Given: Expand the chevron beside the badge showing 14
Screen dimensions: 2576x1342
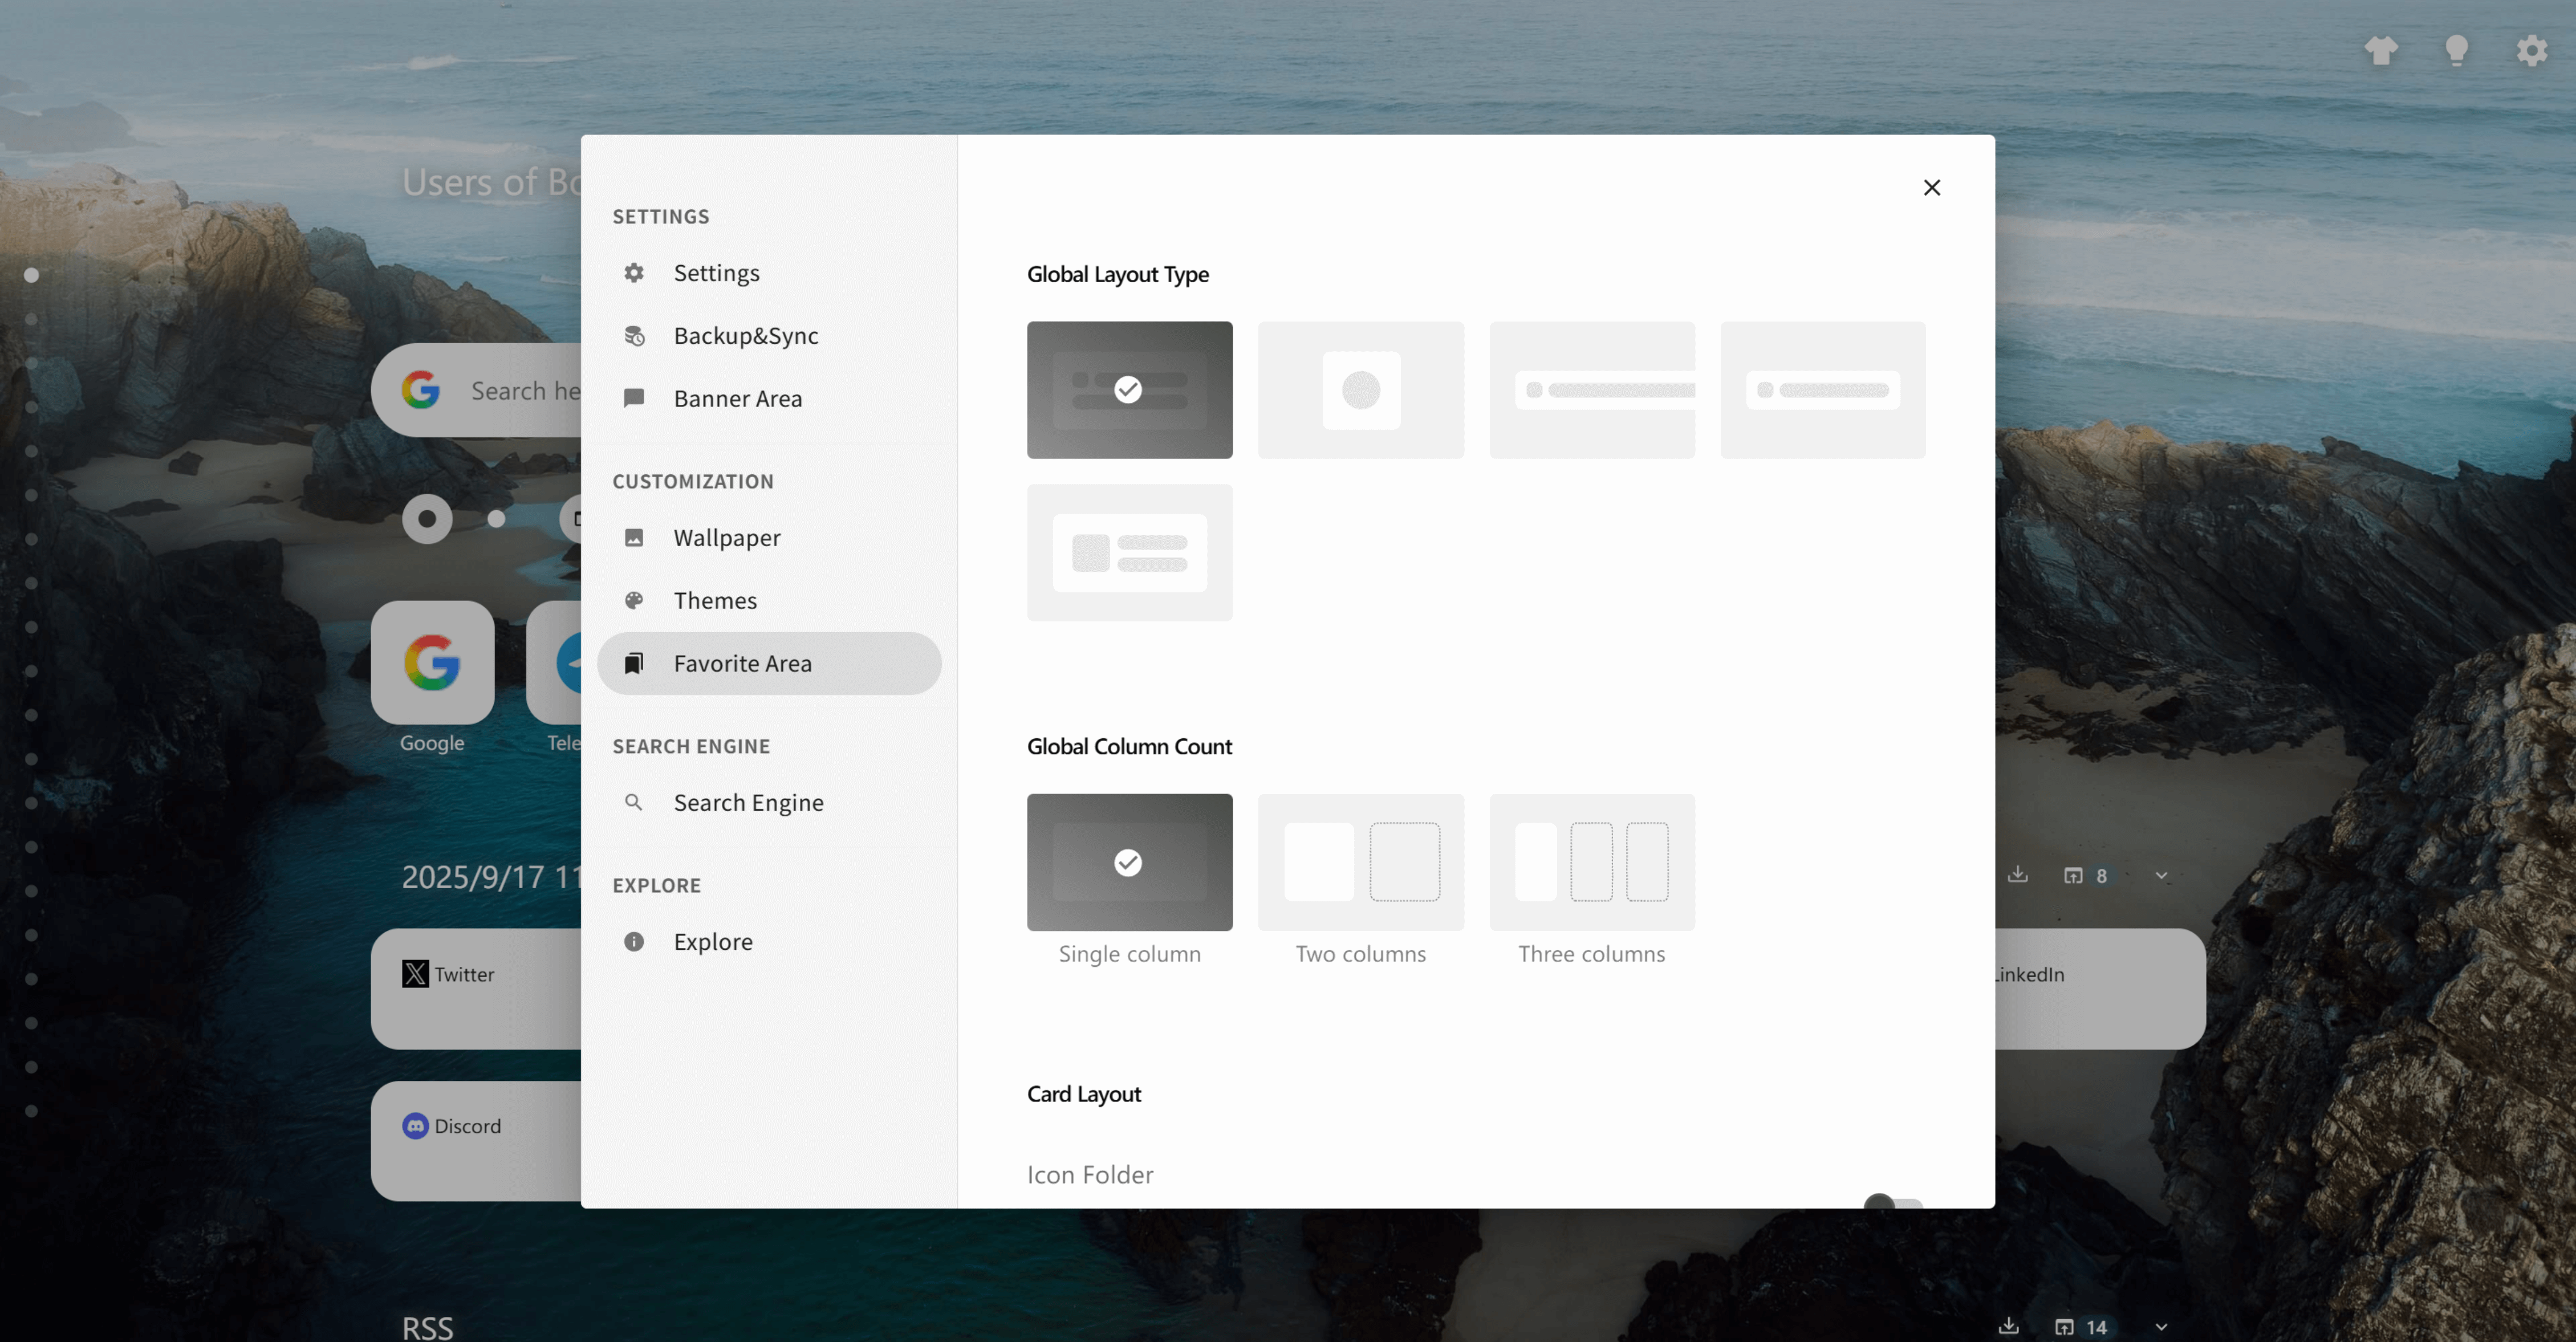Looking at the screenshot, I should 2162,1328.
